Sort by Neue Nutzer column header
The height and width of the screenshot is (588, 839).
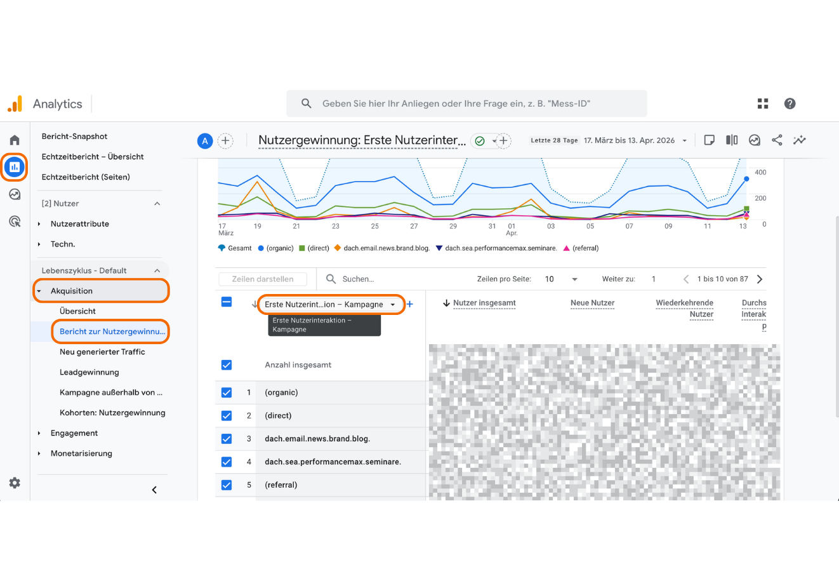592,303
